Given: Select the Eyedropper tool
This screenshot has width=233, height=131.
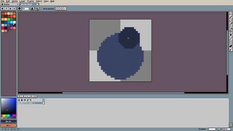Looking at the screenshot, I should [230, 24].
